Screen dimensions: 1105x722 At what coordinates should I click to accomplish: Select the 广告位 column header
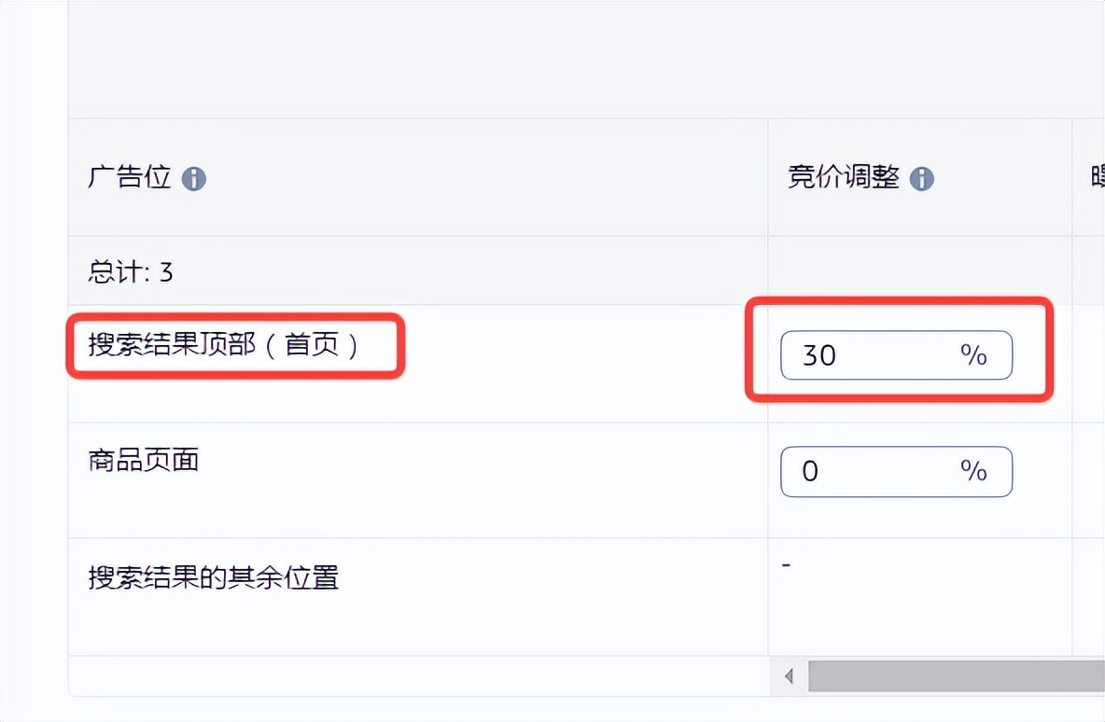coord(130,177)
